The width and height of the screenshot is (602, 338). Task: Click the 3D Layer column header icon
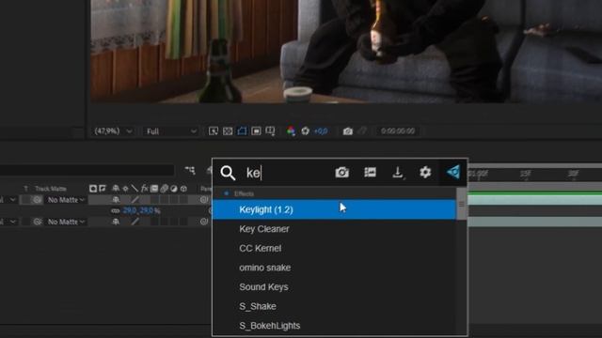click(x=183, y=188)
